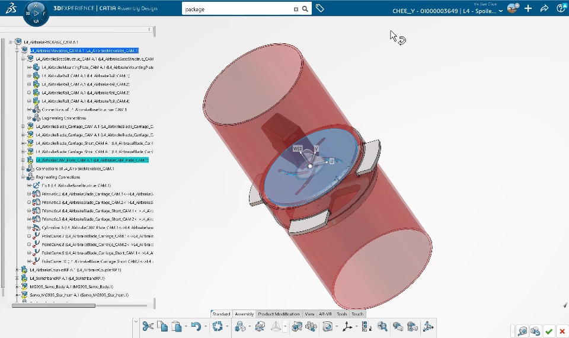The height and width of the screenshot is (338, 569).
Task: Select the L4_AirbrakeMovables_CAM A.1 tree row
Action: click(84, 50)
